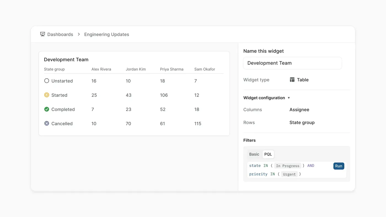Open the Rows State group selector
This screenshot has width=386, height=217.
pos(302,122)
